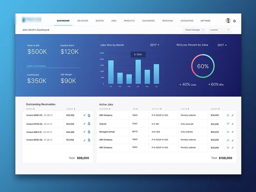Image resolution: width=256 pixels, height=192 pixels.
Task: Select the April bar showing $1990 tooltip
Action: coord(139,70)
